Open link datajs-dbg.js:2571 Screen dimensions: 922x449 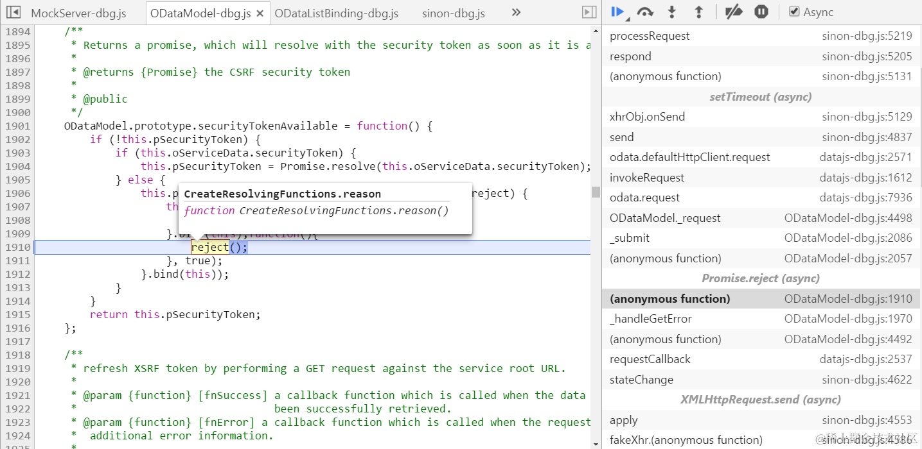coord(865,157)
